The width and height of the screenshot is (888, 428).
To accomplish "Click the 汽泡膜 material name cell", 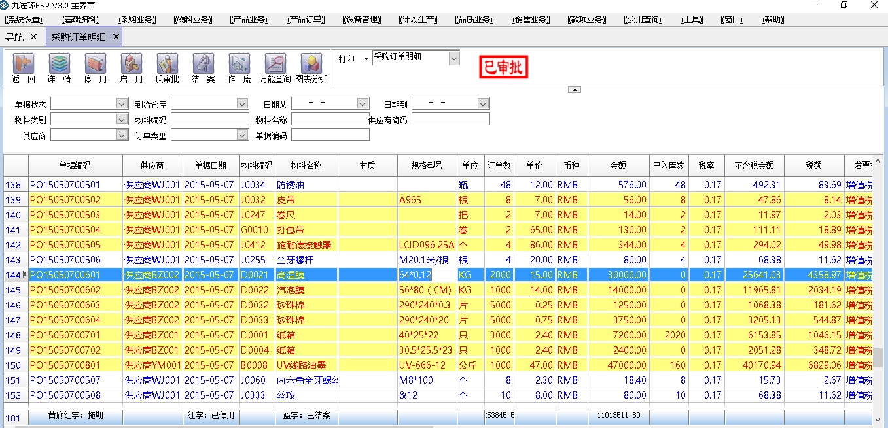I will click(306, 290).
